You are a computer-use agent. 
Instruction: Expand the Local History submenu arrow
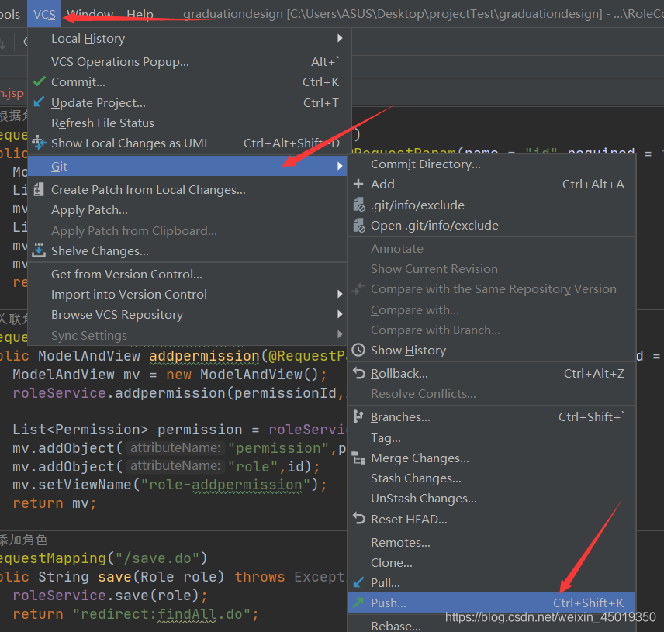[340, 38]
